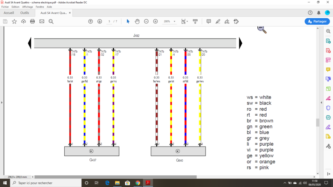Open the zoom level dropdown
The width and height of the screenshot is (333, 187).
[175, 21]
